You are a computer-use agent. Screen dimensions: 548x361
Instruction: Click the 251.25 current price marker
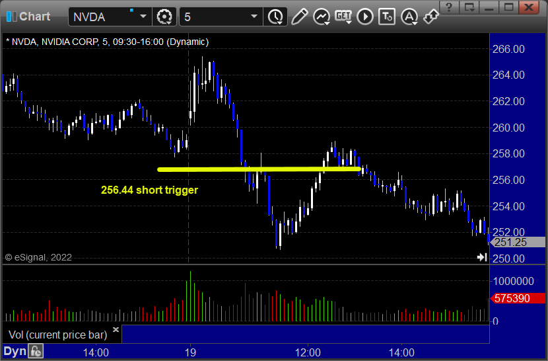coord(518,242)
